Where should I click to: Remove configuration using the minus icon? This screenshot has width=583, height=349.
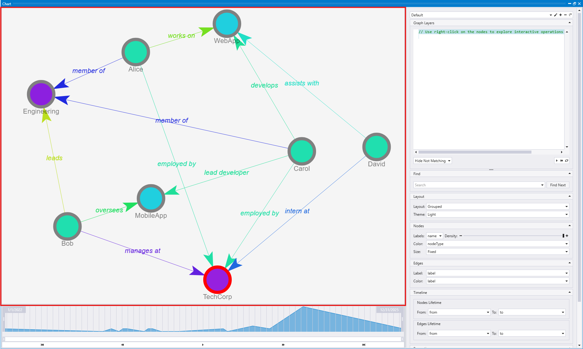pos(565,15)
